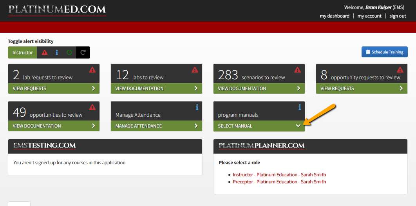Open my account page
Screen dimensions: 416x206
point(369,16)
